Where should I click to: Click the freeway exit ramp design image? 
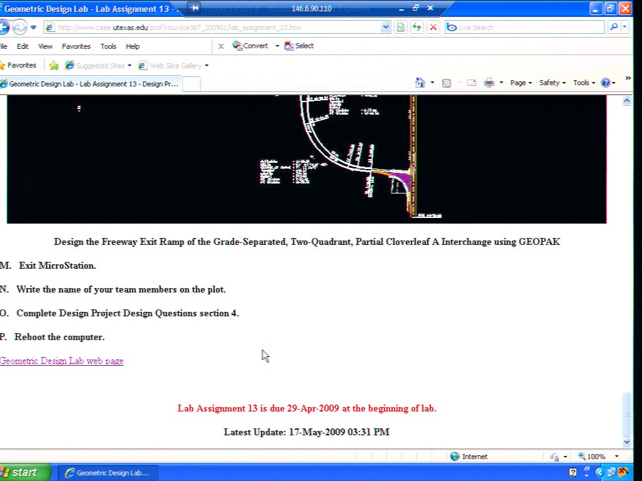tap(307, 160)
